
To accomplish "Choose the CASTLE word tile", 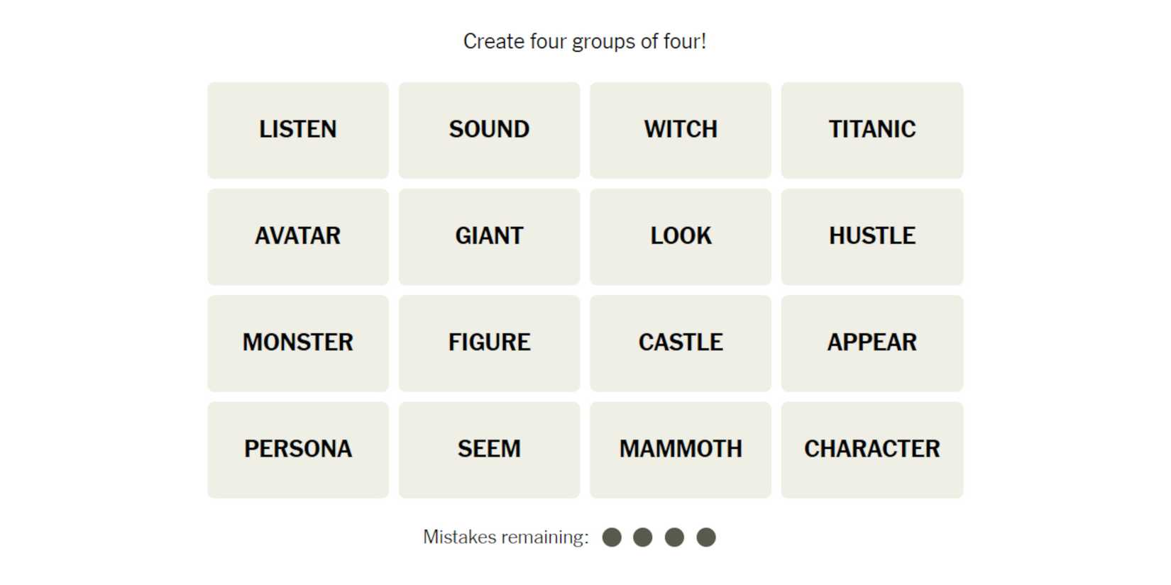I will click(x=681, y=342).
